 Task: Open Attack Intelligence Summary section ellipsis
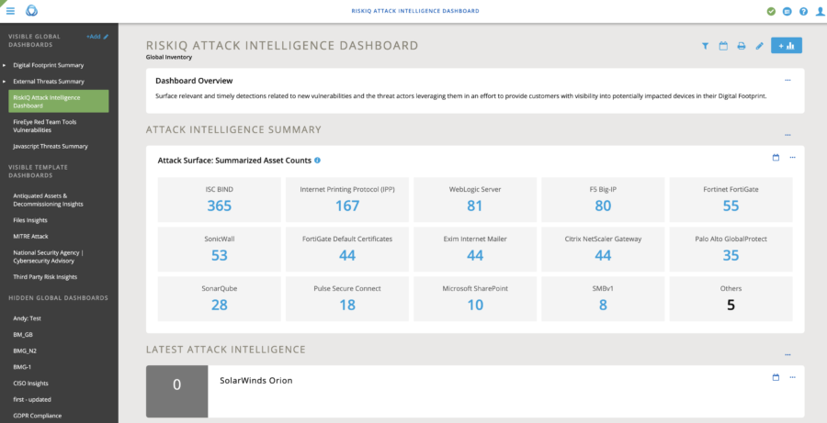787,136
